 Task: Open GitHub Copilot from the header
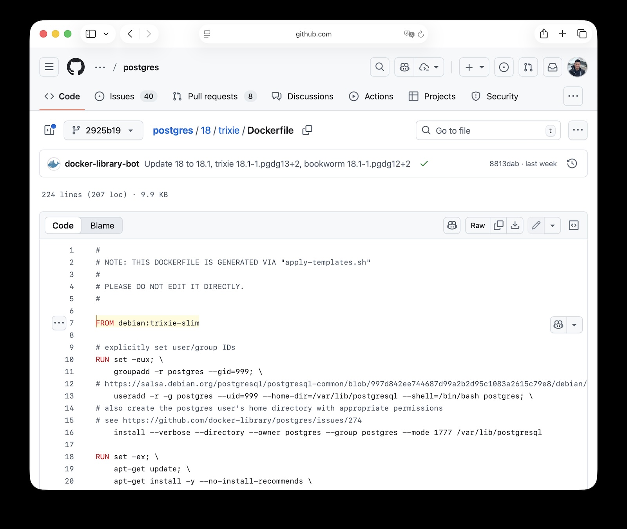(404, 67)
